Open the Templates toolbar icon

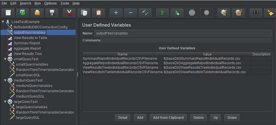tap(23, 13)
